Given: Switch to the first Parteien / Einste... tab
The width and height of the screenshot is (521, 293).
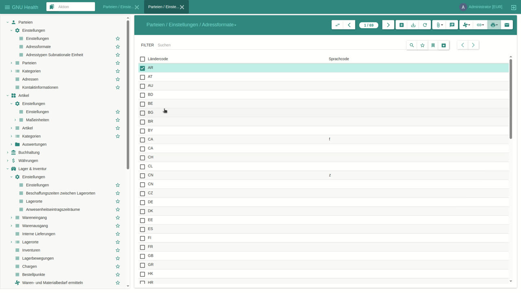Looking at the screenshot, I should pos(118,7).
